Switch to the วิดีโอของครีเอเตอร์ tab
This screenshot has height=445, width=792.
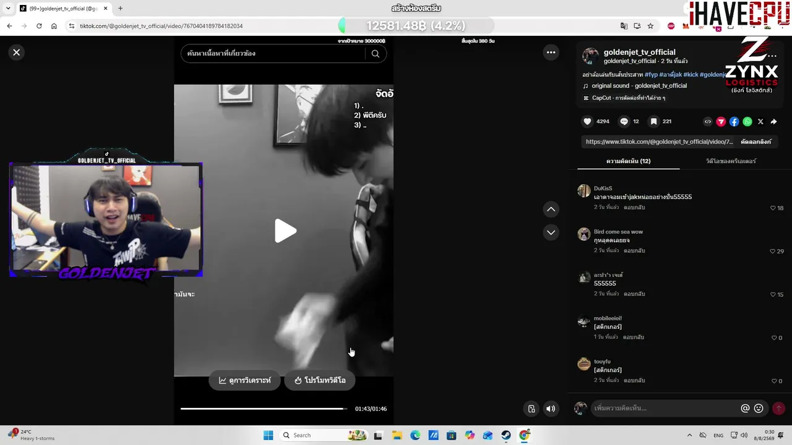731,161
